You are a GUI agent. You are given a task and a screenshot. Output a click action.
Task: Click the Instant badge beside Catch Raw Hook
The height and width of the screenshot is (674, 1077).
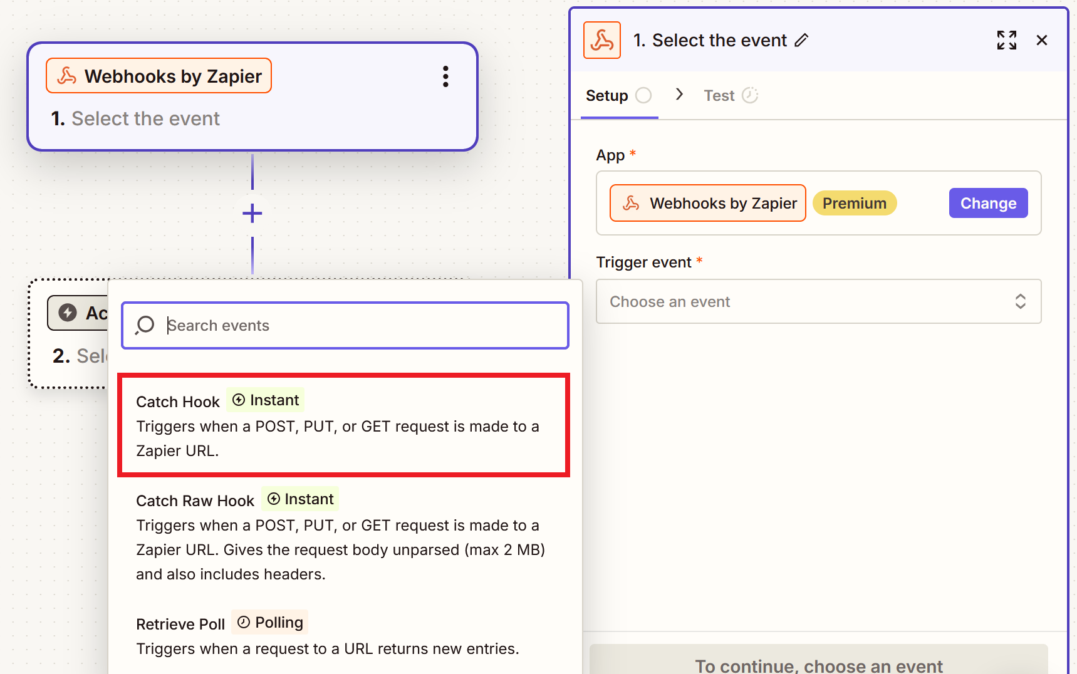300,499
